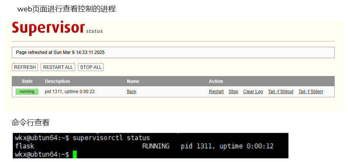Click the green terminal cursor block
Screen dimensions: 348x162
point(74,154)
